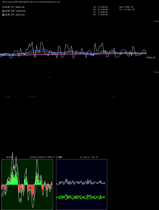Click the 2234.83 price label
The image size is (159, 210).
(151, 58)
